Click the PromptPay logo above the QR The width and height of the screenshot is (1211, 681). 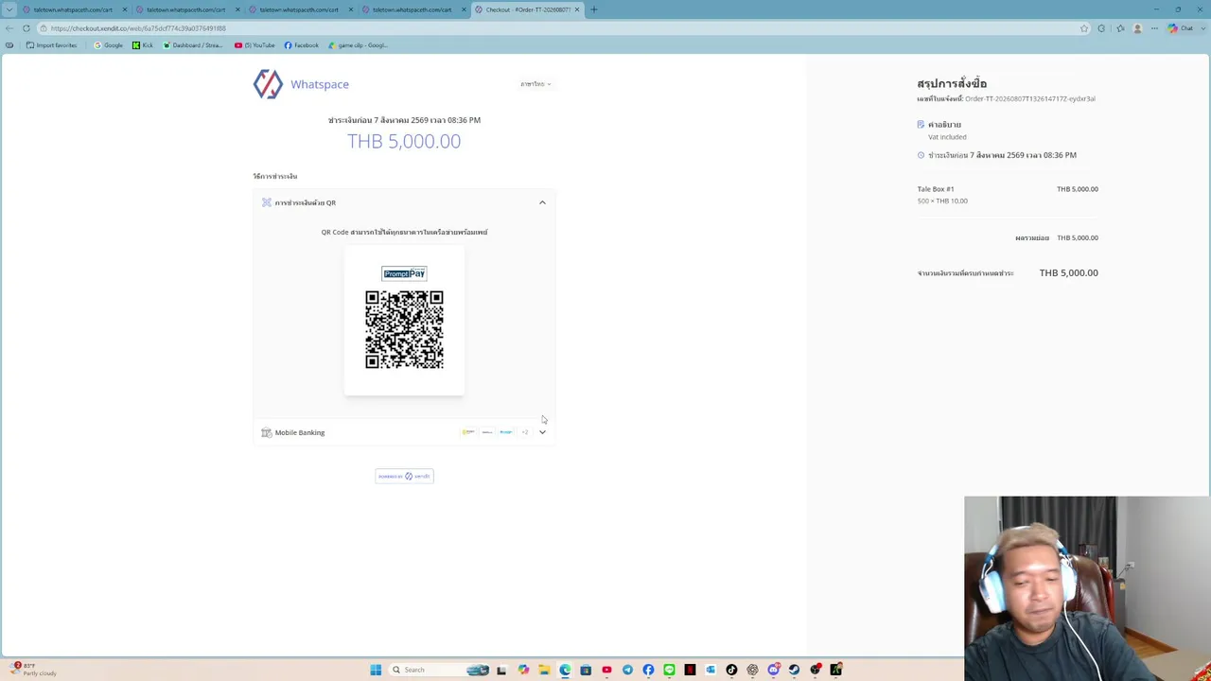(x=404, y=273)
